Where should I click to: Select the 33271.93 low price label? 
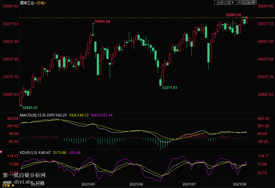(x=170, y=87)
